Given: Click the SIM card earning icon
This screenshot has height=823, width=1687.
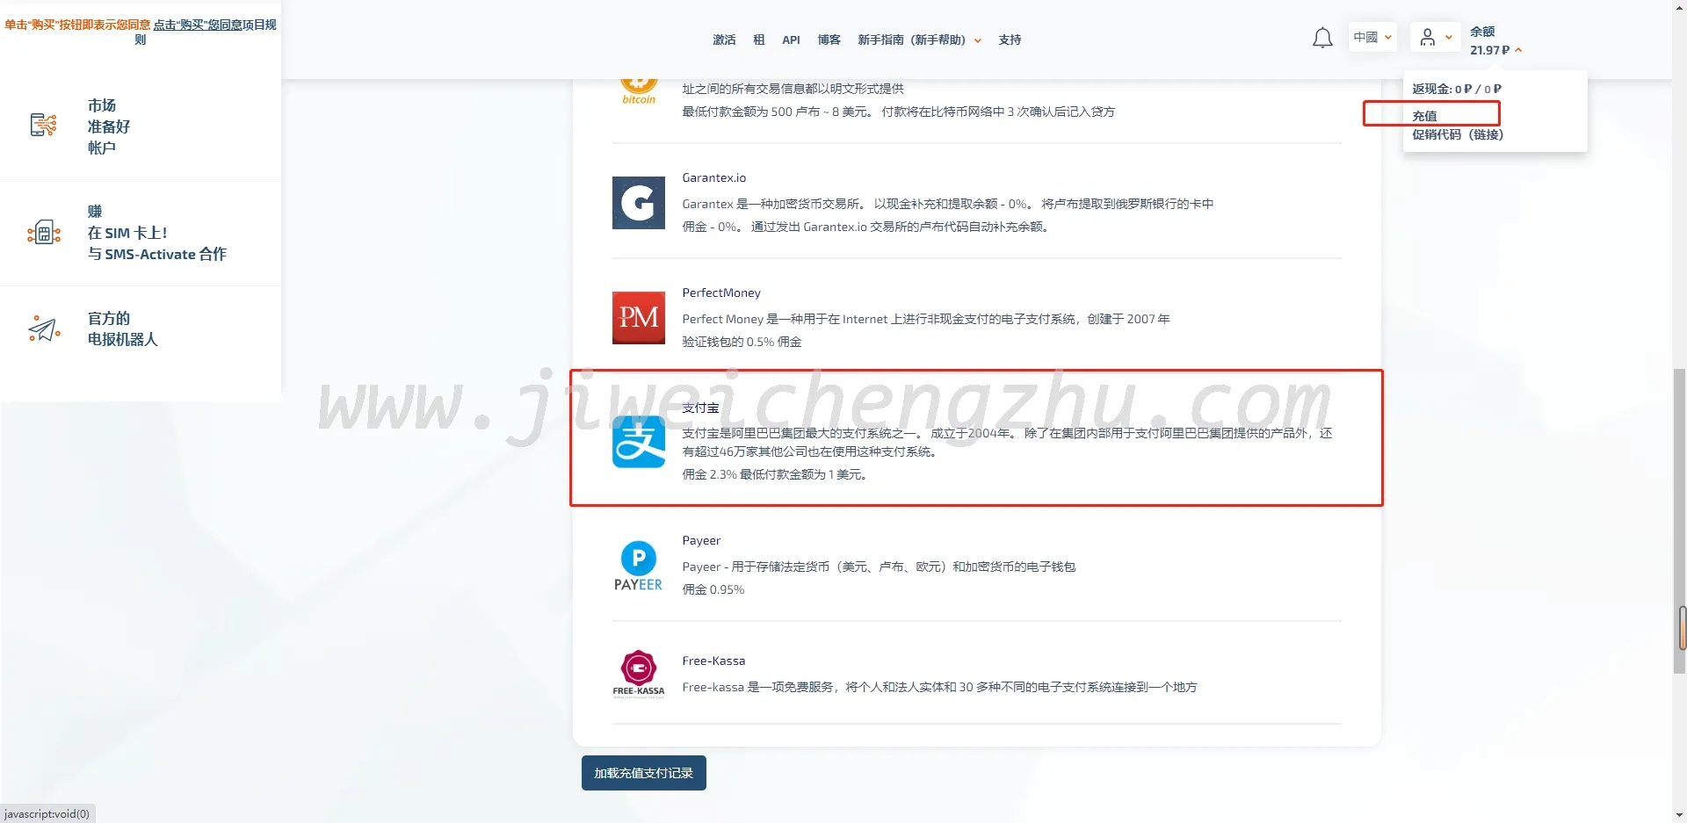Looking at the screenshot, I should tap(43, 233).
